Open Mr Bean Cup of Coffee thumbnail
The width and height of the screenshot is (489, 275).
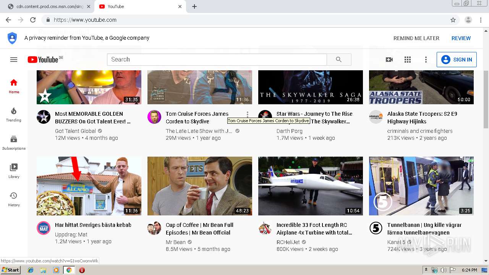[x=200, y=186]
